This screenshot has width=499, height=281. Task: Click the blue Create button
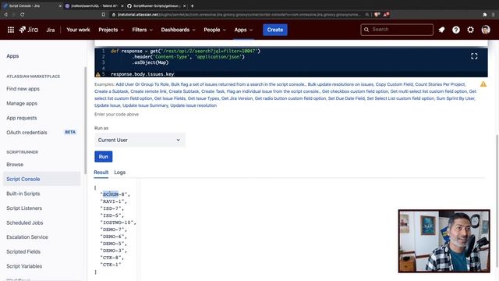coord(275,30)
